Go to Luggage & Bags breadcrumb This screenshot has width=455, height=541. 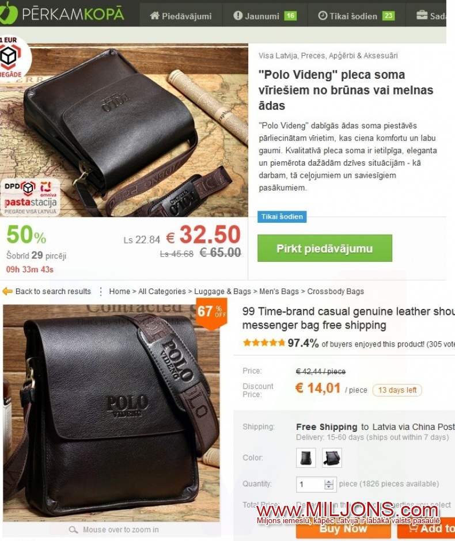coord(222,292)
